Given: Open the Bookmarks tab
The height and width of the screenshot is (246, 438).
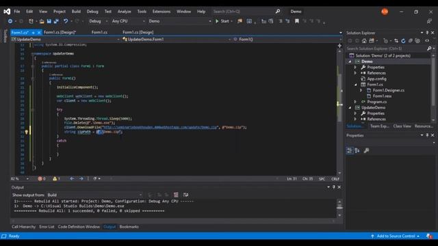Looking at the screenshot, I should (x=129, y=227).
